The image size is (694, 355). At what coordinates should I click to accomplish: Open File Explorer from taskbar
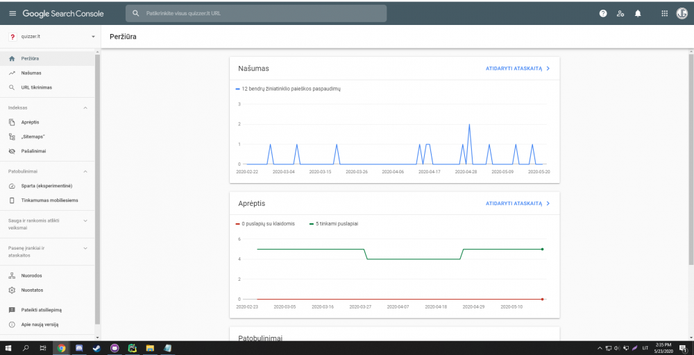pyautogui.click(x=150, y=348)
